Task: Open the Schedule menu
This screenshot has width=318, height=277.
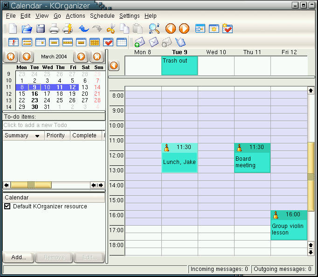Action: [x=103, y=16]
